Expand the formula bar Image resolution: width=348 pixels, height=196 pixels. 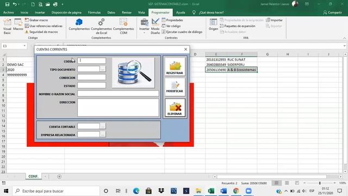coord(344,46)
